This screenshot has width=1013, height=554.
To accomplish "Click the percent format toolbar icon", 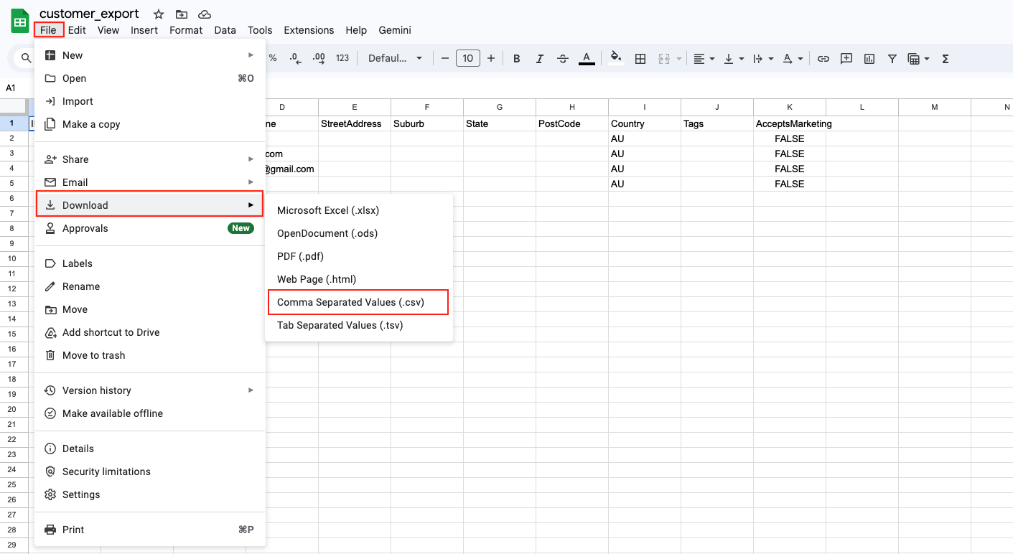I will (273, 58).
